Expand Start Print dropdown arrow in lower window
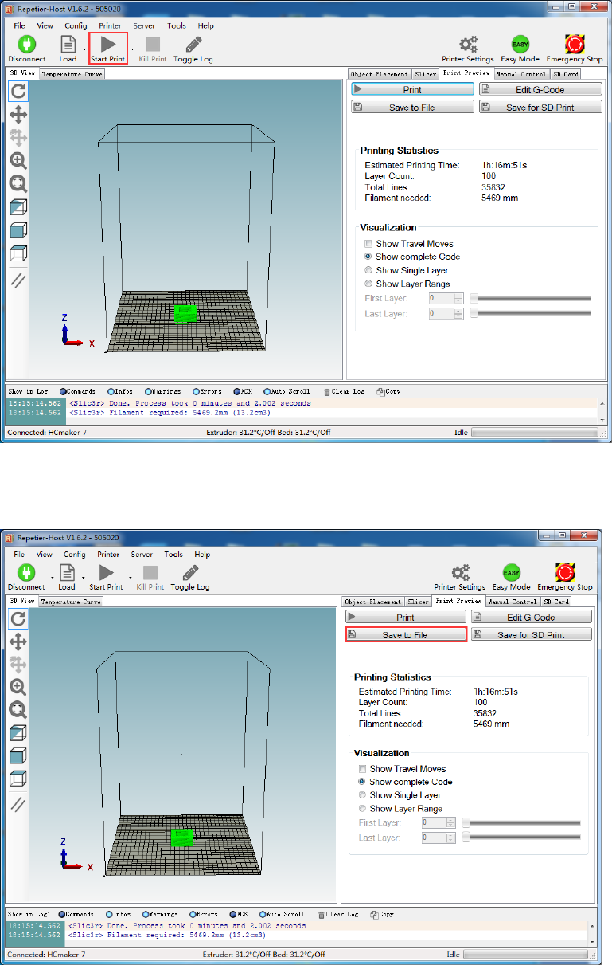This screenshot has width=612, height=965. (132, 576)
